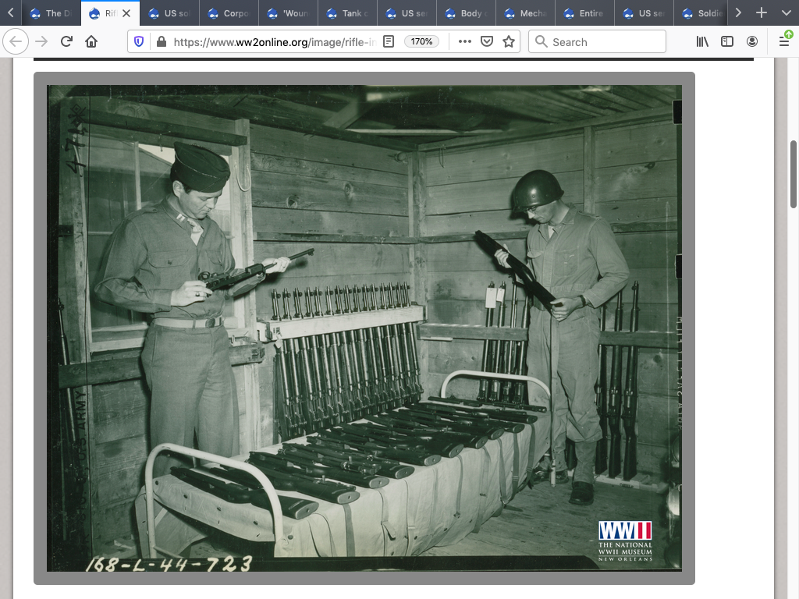List all tabs with the down chevron
Viewport: 799px width, 599px height.
click(786, 13)
